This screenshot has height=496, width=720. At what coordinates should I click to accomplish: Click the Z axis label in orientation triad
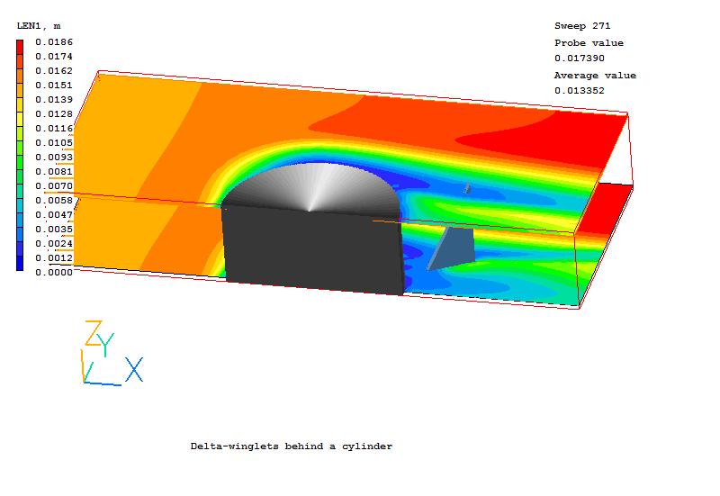click(93, 332)
